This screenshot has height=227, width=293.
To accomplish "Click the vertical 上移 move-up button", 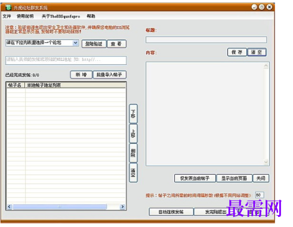I will tap(133, 133).
